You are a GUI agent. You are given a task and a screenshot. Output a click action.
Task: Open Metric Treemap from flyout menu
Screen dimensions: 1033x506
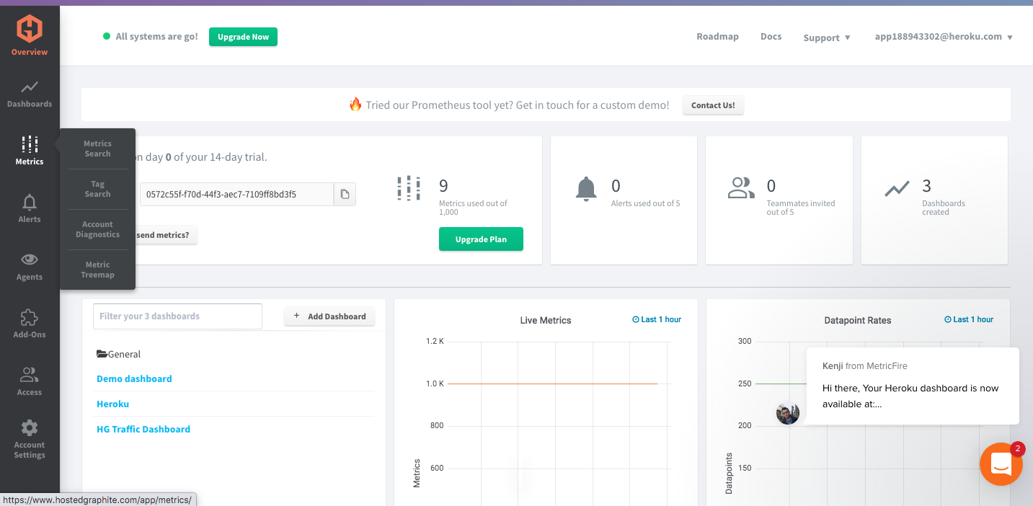97,270
